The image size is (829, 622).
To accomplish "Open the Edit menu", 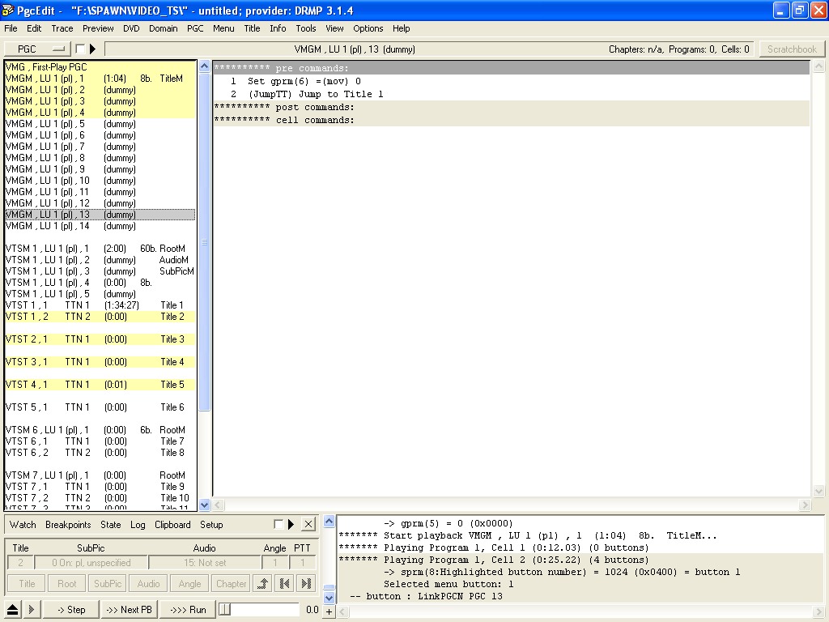I will tap(34, 28).
